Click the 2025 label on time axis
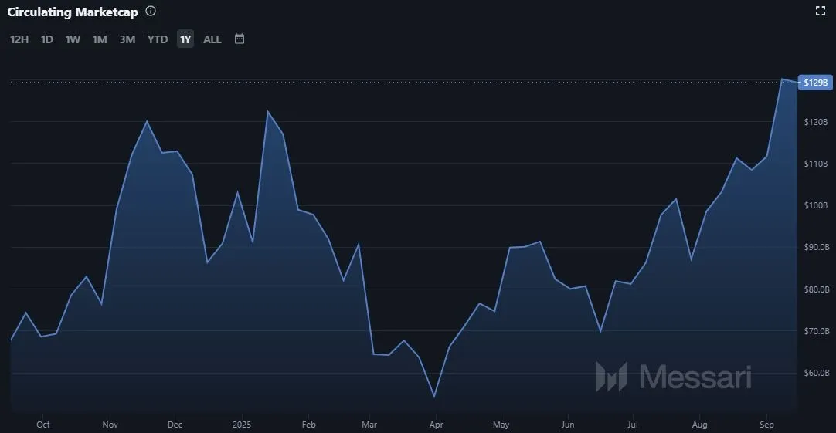836x433 pixels. click(x=242, y=425)
